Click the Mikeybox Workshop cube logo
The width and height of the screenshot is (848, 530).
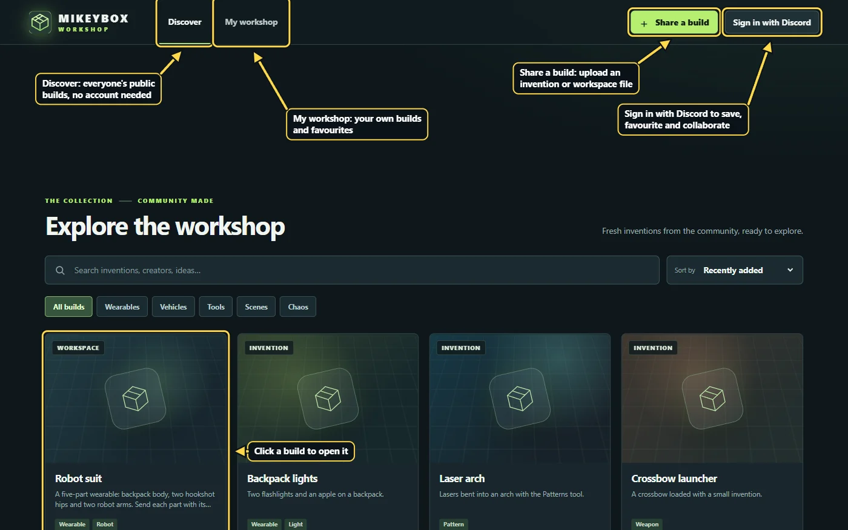coord(40,22)
